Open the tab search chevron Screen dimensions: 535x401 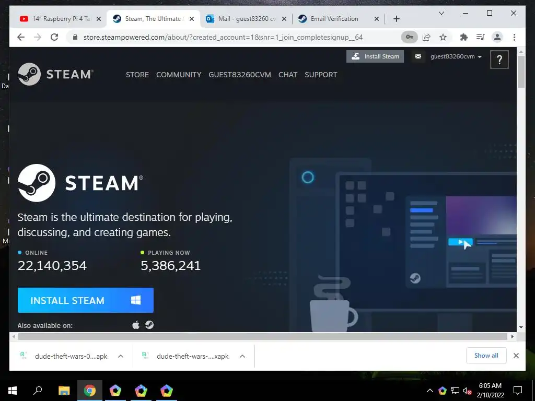(x=441, y=13)
